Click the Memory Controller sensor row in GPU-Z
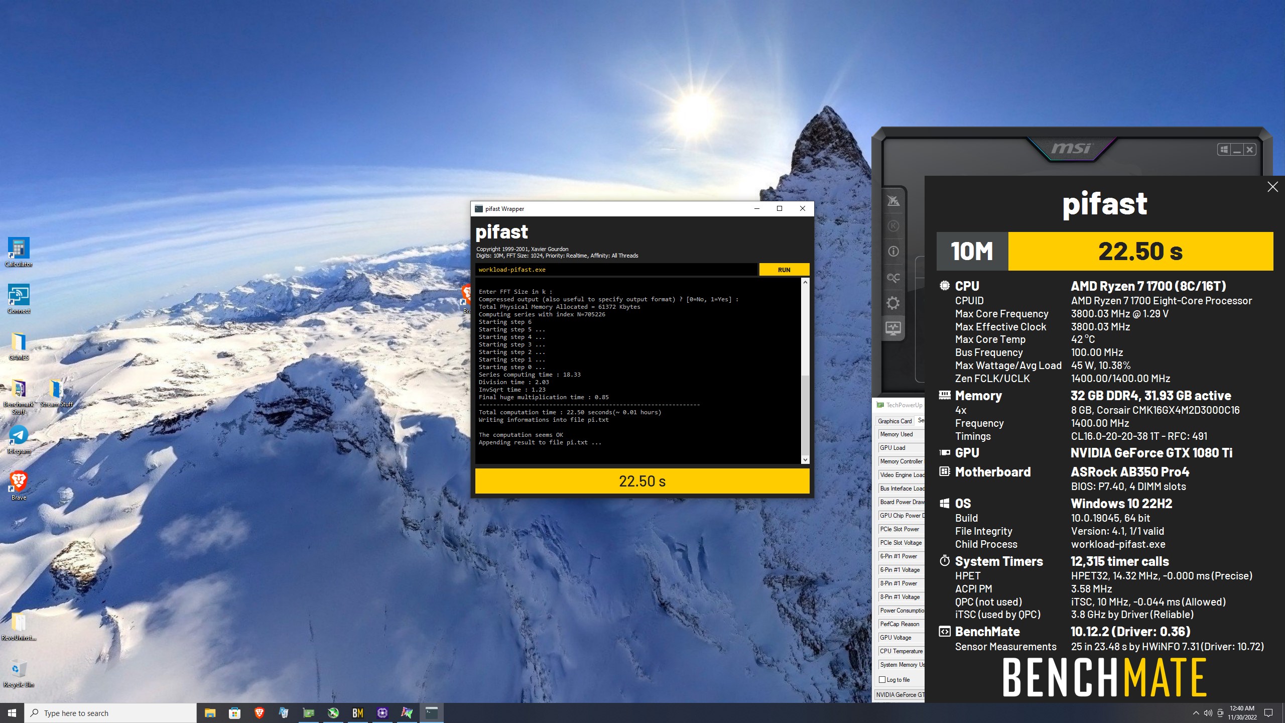This screenshot has width=1285, height=723. [901, 461]
